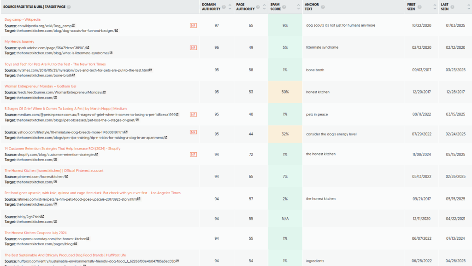The image size is (472, 266).
Task: Sort table by First Seen arrows
Action: (x=435, y=7)
